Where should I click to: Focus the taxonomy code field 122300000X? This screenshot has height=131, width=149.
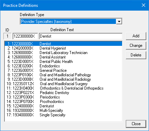[x=25, y=36]
